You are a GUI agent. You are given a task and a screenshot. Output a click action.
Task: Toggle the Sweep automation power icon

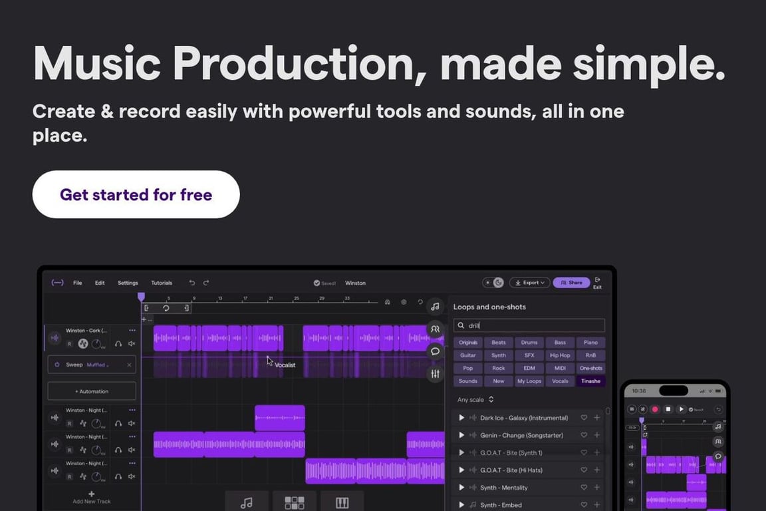57,365
